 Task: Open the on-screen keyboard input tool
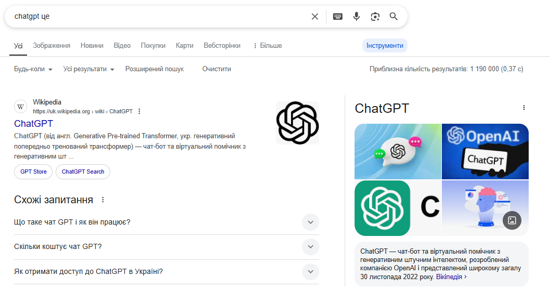click(x=338, y=17)
